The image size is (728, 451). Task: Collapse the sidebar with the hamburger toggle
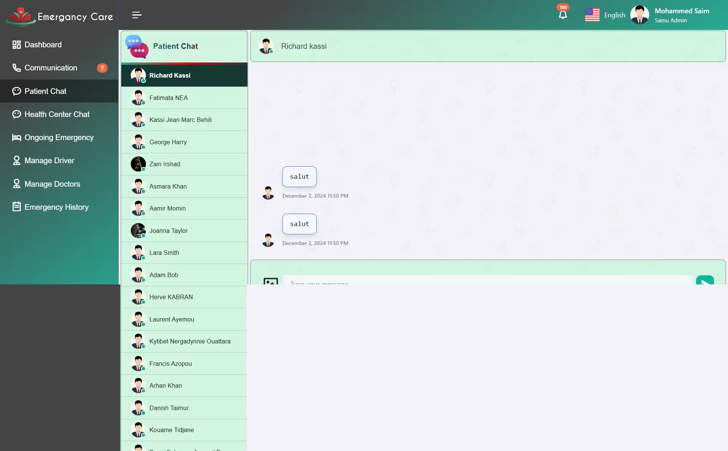(136, 15)
